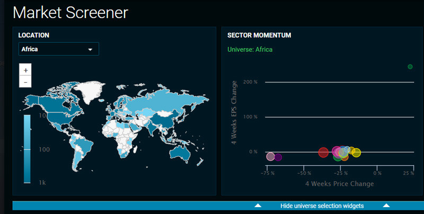Select the light pink bubble at far left

click(271, 156)
